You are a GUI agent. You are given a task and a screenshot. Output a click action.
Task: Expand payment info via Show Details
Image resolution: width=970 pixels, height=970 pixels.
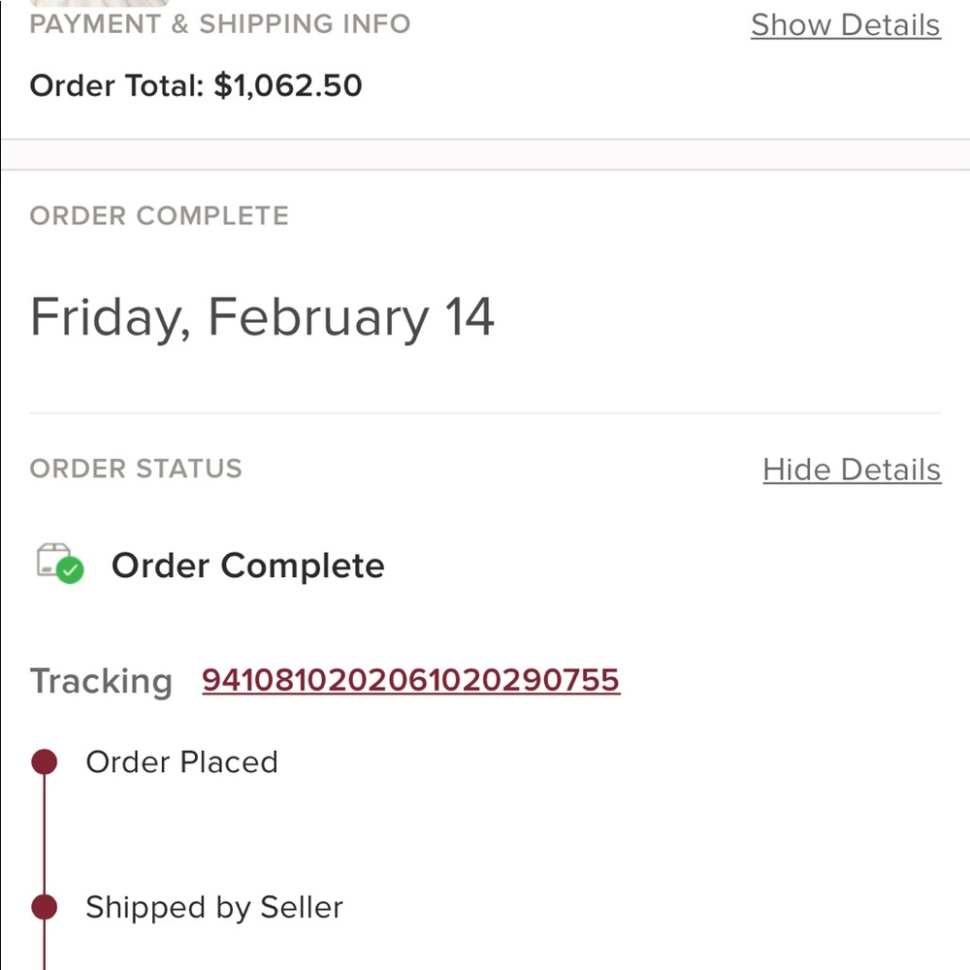click(x=845, y=25)
